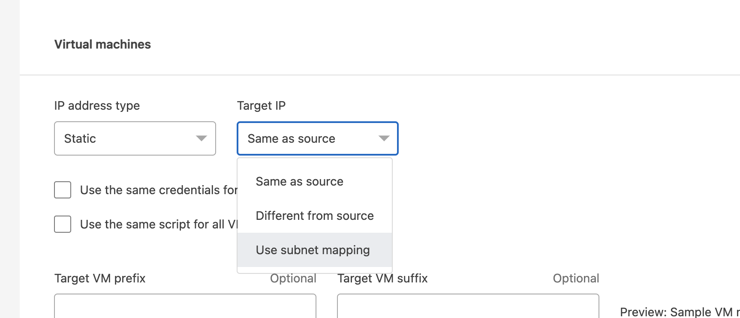Click the Target VM suffix label
Screen dimensions: 740x318
pyautogui.click(x=382, y=279)
